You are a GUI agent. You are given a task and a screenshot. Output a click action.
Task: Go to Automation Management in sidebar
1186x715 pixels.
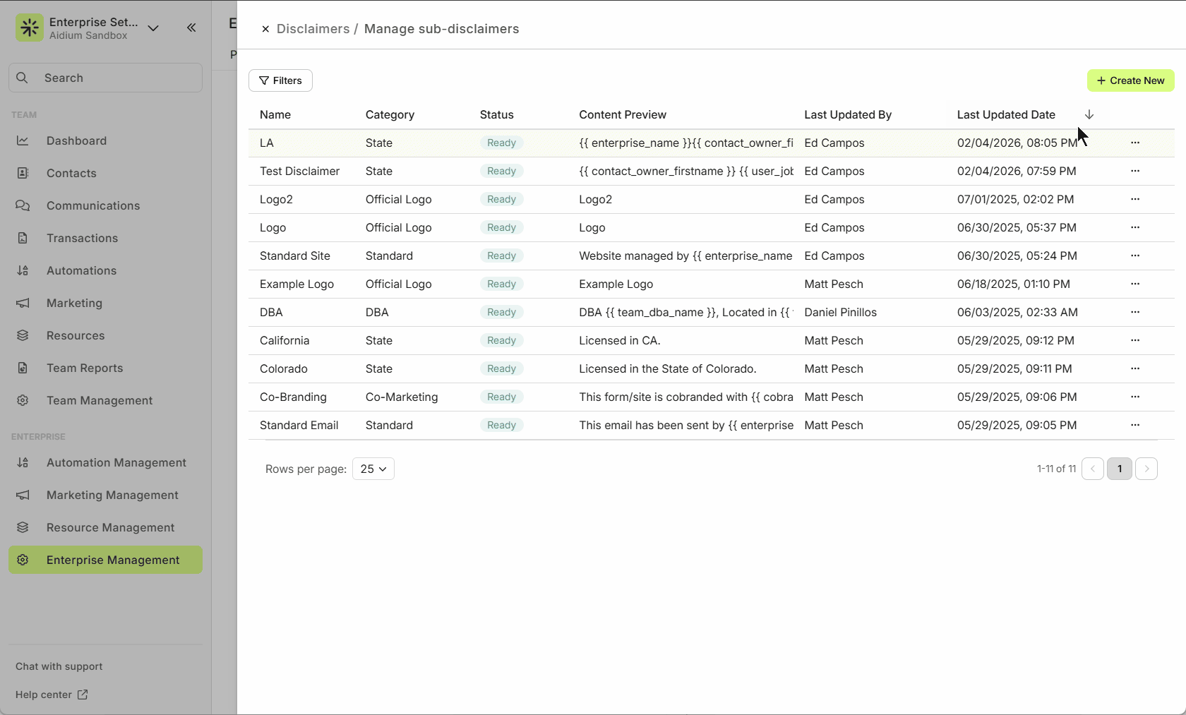(116, 462)
